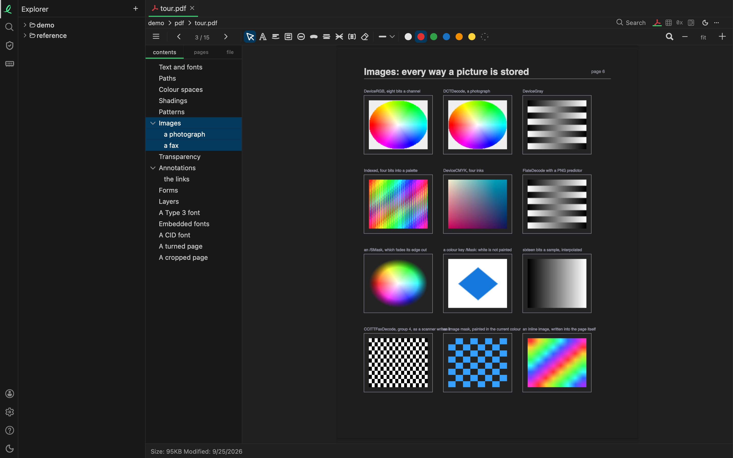This screenshot has height=458, width=733.
Task: Open the Search button in the top bar
Action: pos(631,23)
